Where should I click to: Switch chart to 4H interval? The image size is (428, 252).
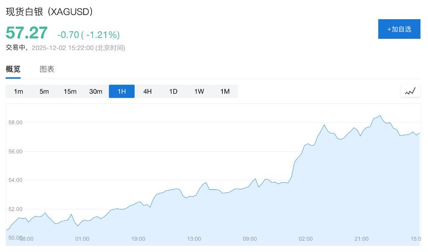pos(148,91)
